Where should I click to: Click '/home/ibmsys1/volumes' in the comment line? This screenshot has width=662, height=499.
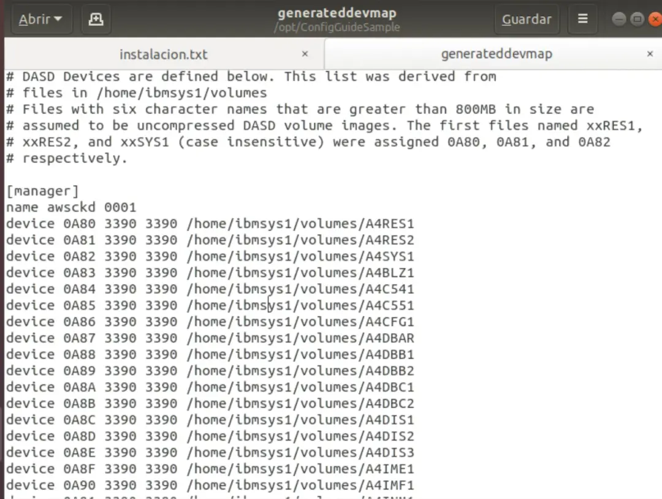pyautogui.click(x=181, y=93)
